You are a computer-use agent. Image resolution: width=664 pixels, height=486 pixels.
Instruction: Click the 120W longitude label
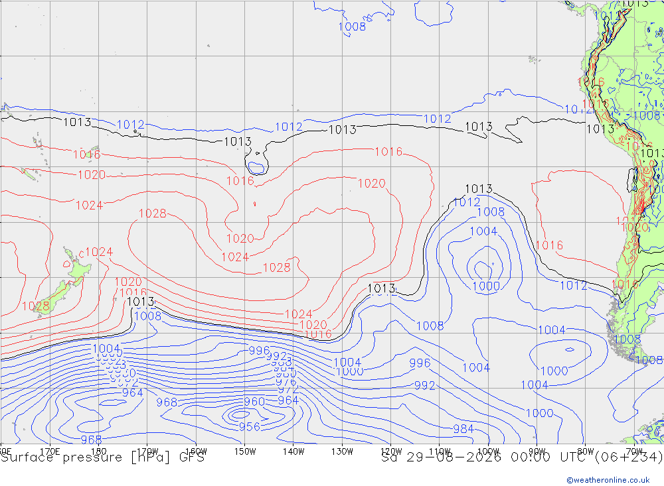pyautogui.click(x=391, y=452)
